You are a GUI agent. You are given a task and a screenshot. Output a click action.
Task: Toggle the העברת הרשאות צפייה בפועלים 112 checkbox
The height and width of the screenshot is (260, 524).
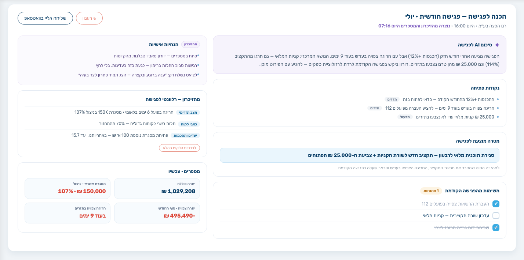(496, 204)
